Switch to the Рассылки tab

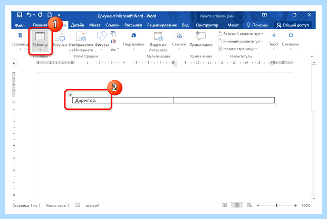tap(133, 25)
